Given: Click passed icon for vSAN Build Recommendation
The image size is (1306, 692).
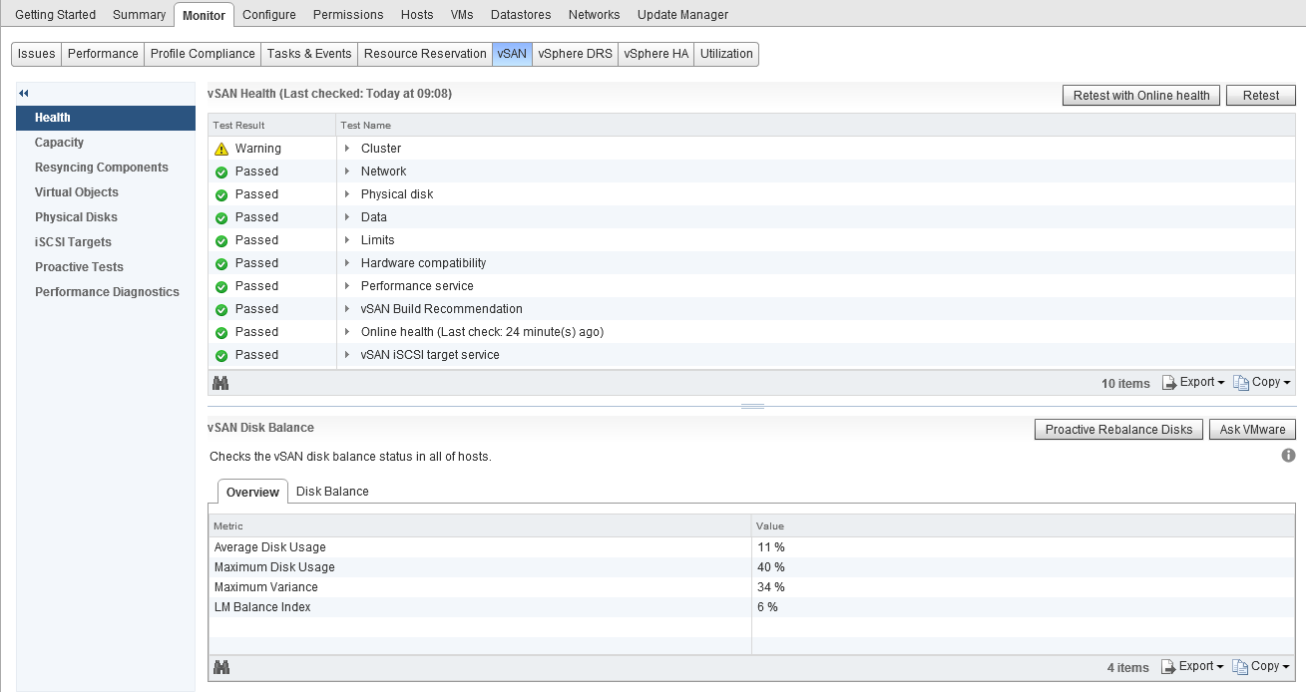Looking at the screenshot, I should coord(221,309).
